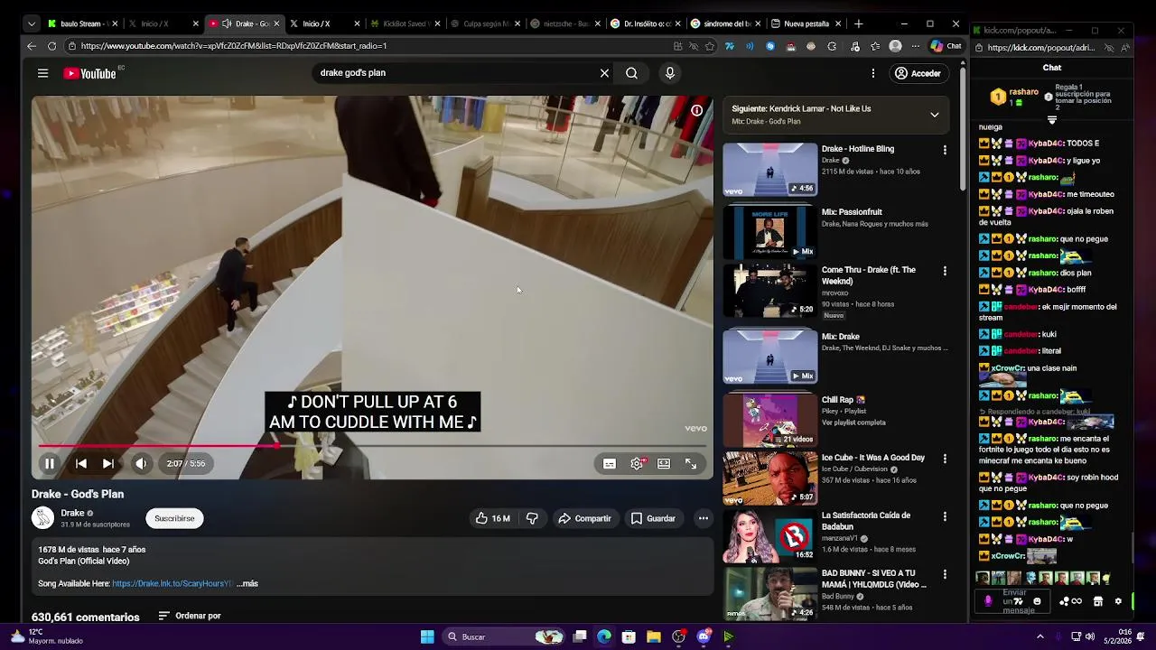Open options for Drake - Hotline Bling
The height and width of the screenshot is (650, 1156).
pos(945,150)
